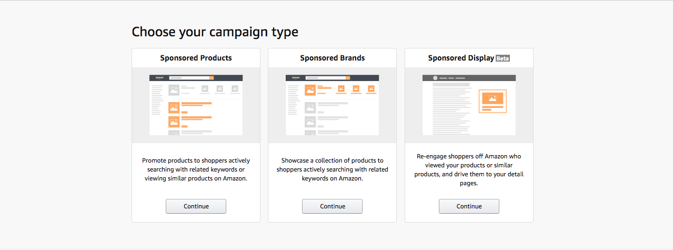Click the orange search button in Sponsored Products preview

point(212,77)
